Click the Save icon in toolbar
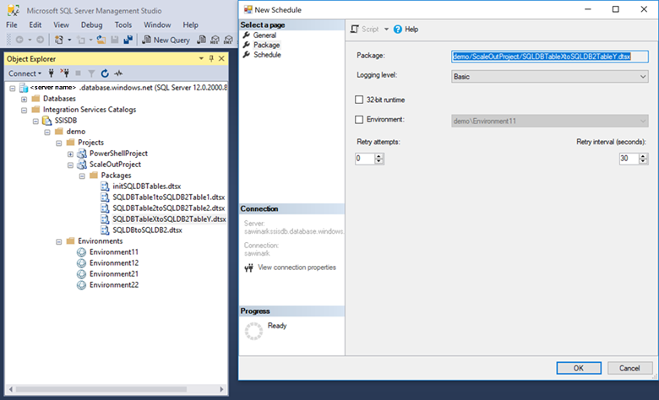Screen dimensions: 659x400 115,40
